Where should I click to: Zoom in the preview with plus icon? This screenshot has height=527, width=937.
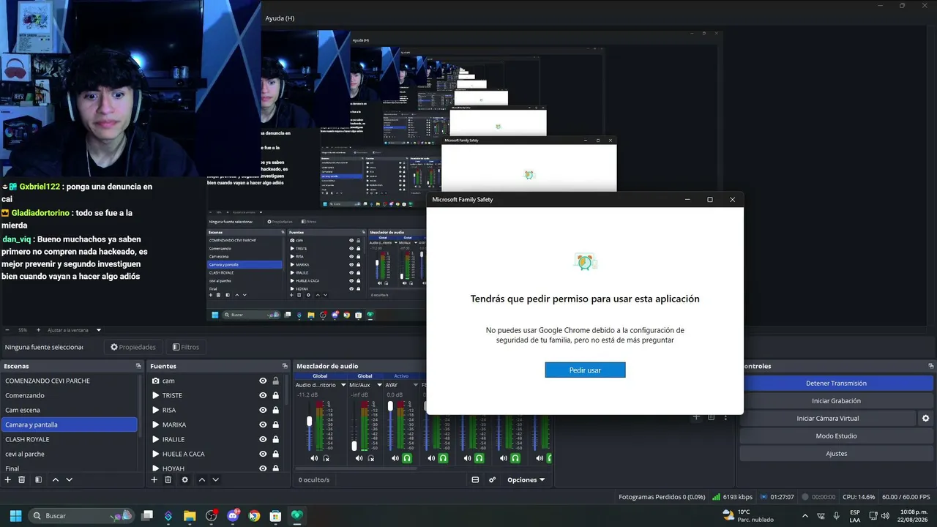[x=40, y=330]
